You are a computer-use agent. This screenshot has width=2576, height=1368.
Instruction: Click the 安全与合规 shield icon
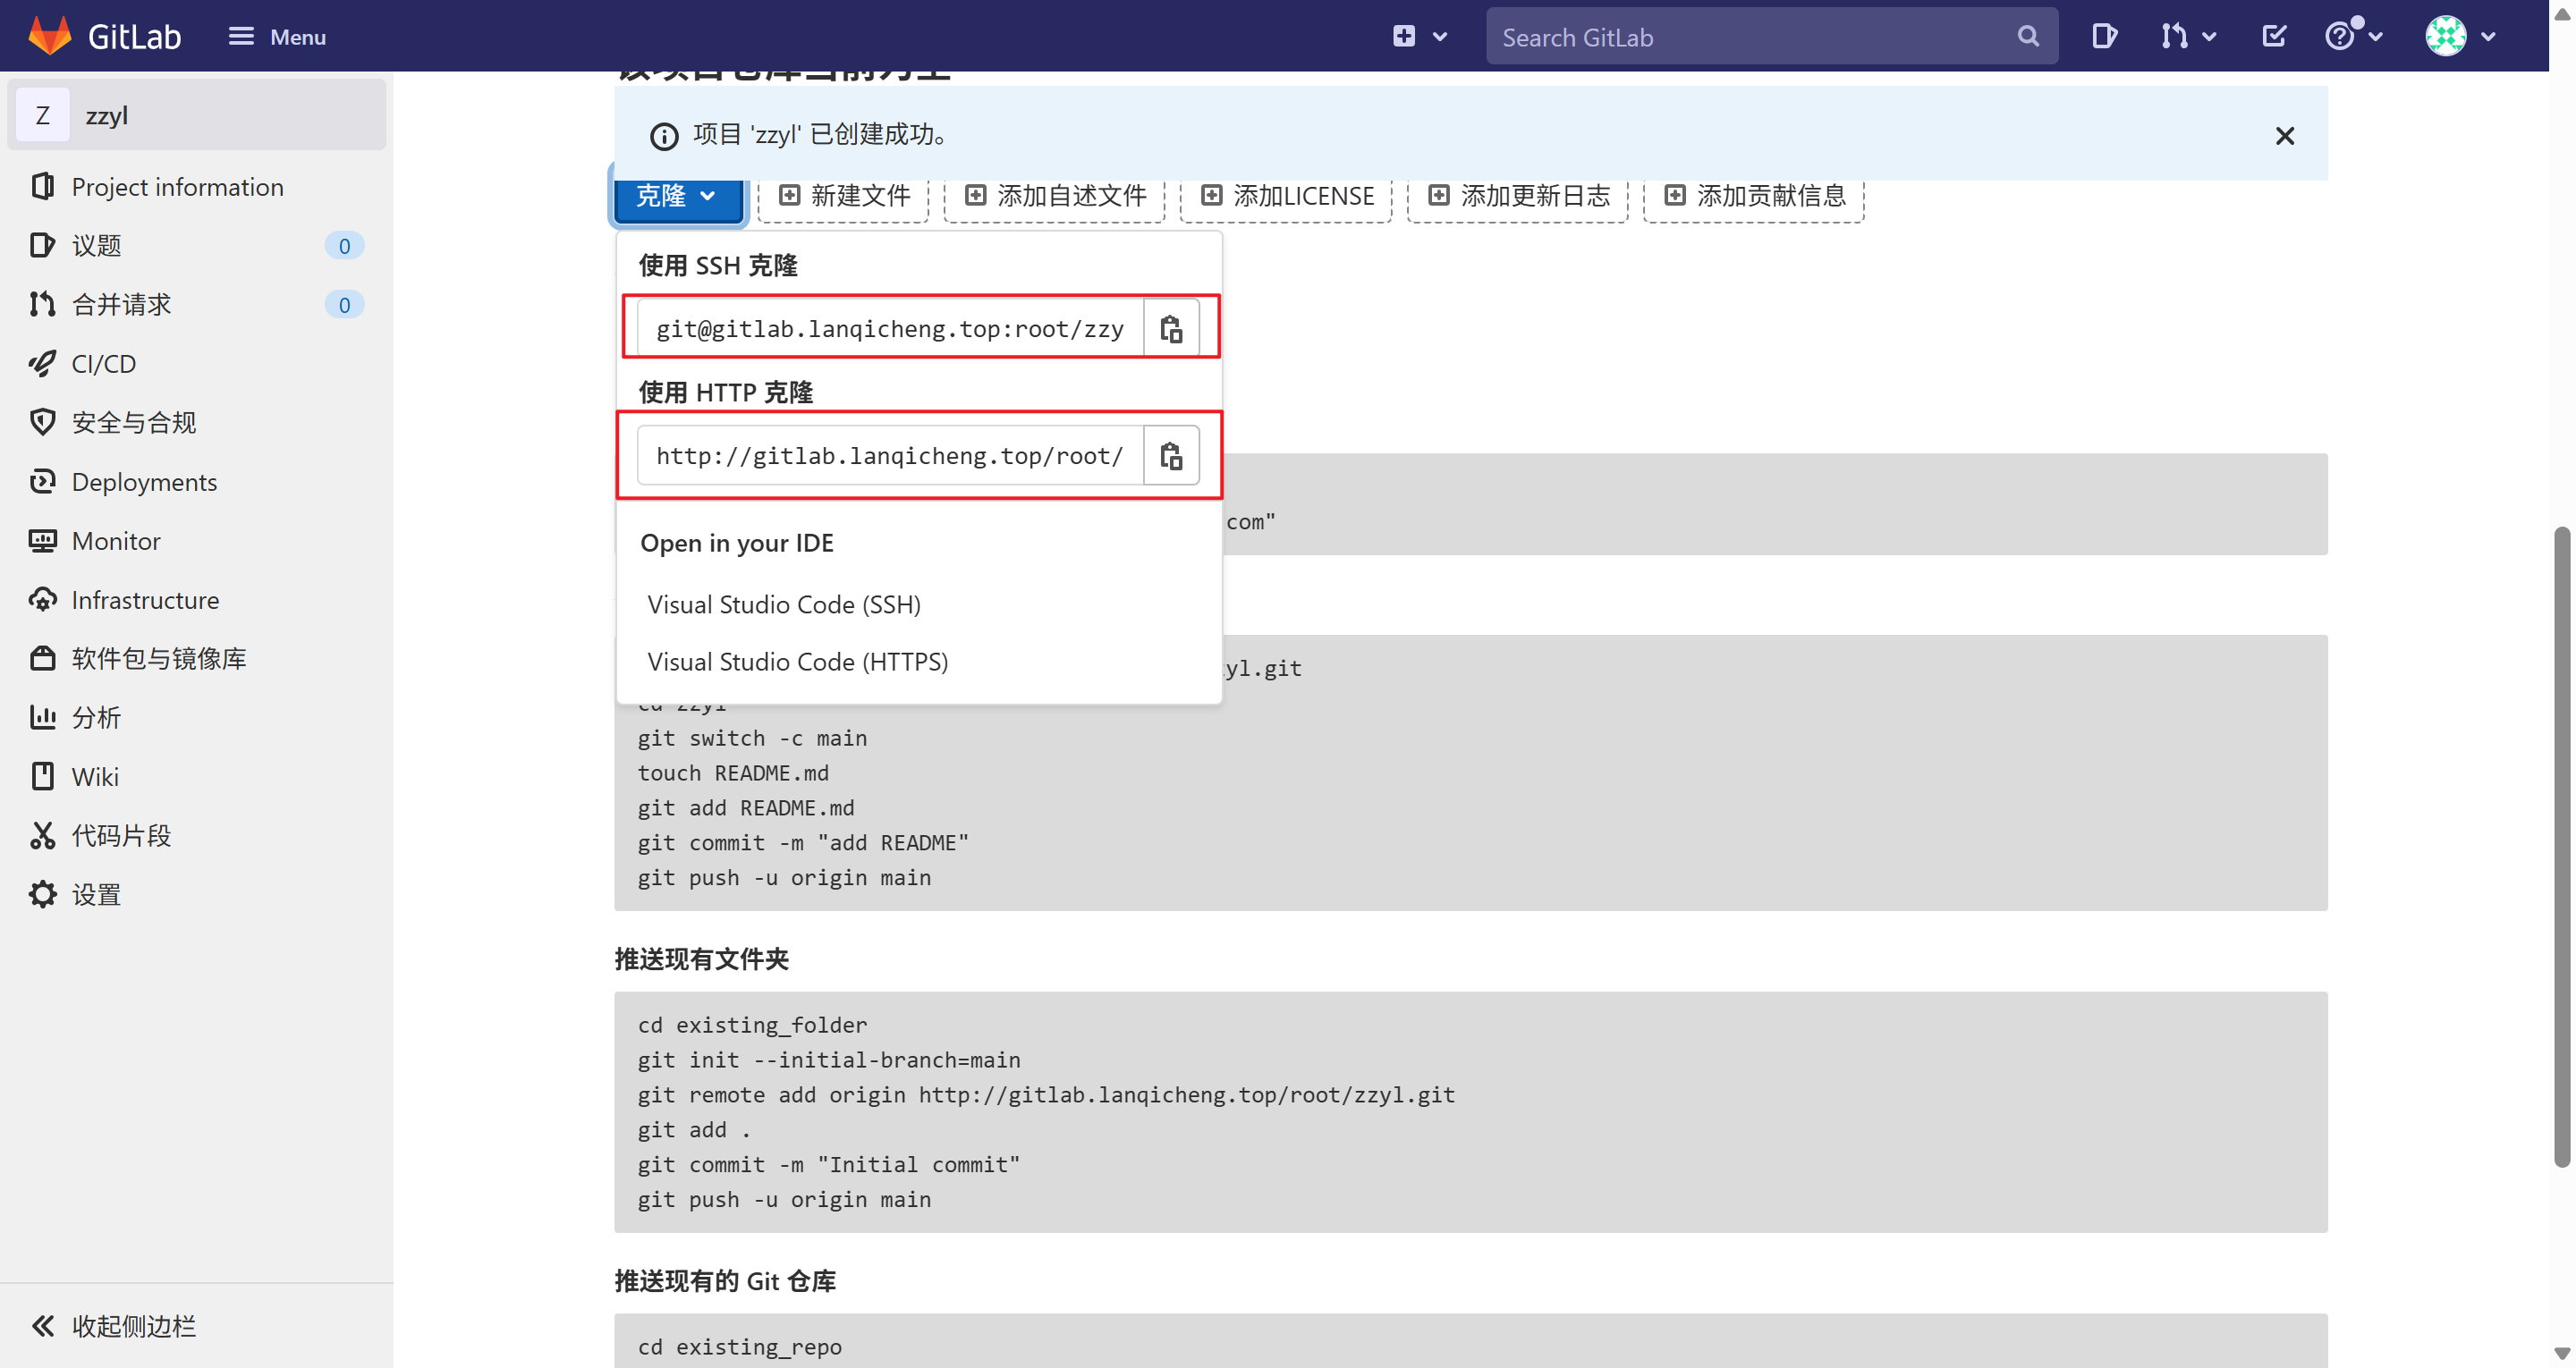[42, 423]
